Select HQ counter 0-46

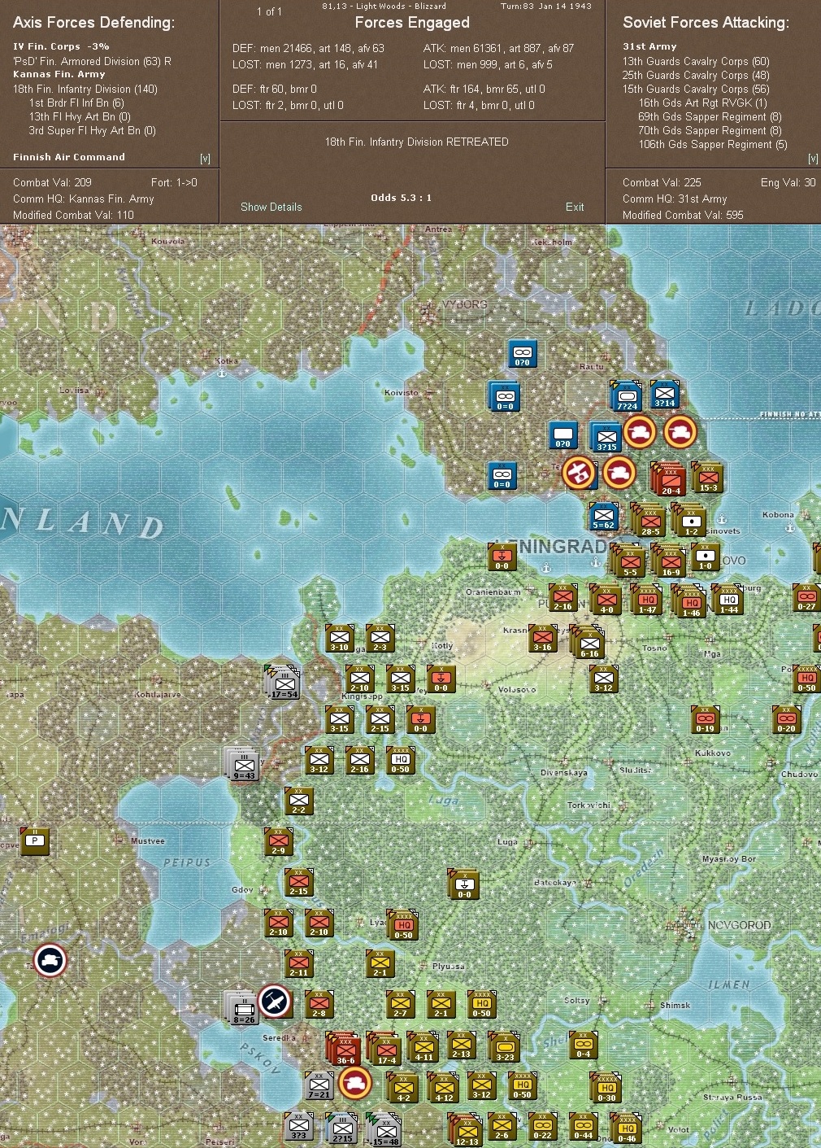pos(626,1128)
